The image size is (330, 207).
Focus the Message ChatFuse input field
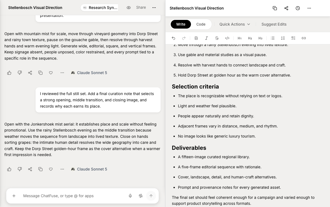tap(72, 196)
